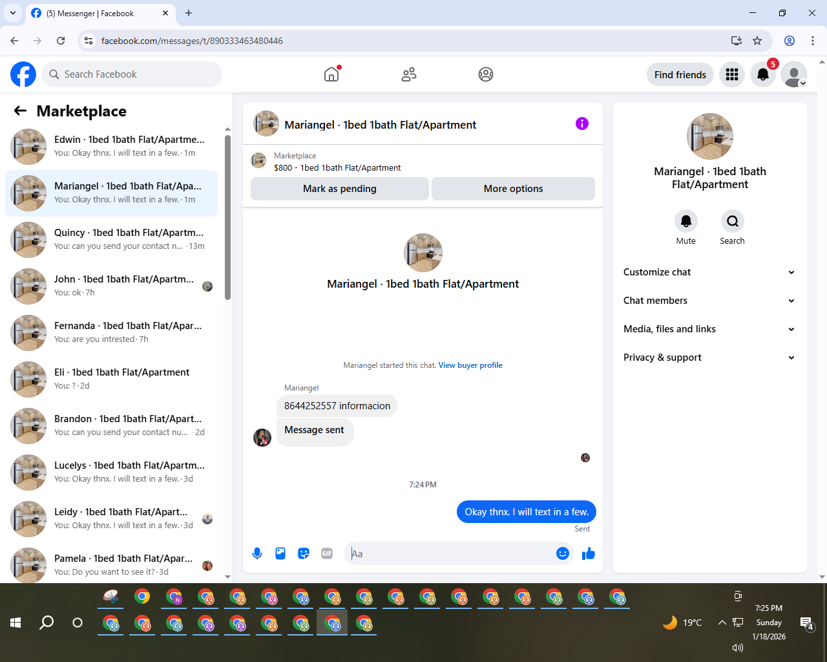Open the Friends icon in top navigation
This screenshot has height=662, width=827.
409,74
